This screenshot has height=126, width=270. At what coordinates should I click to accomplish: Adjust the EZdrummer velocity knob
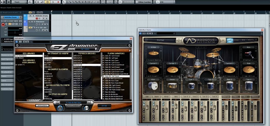[x=87, y=108]
